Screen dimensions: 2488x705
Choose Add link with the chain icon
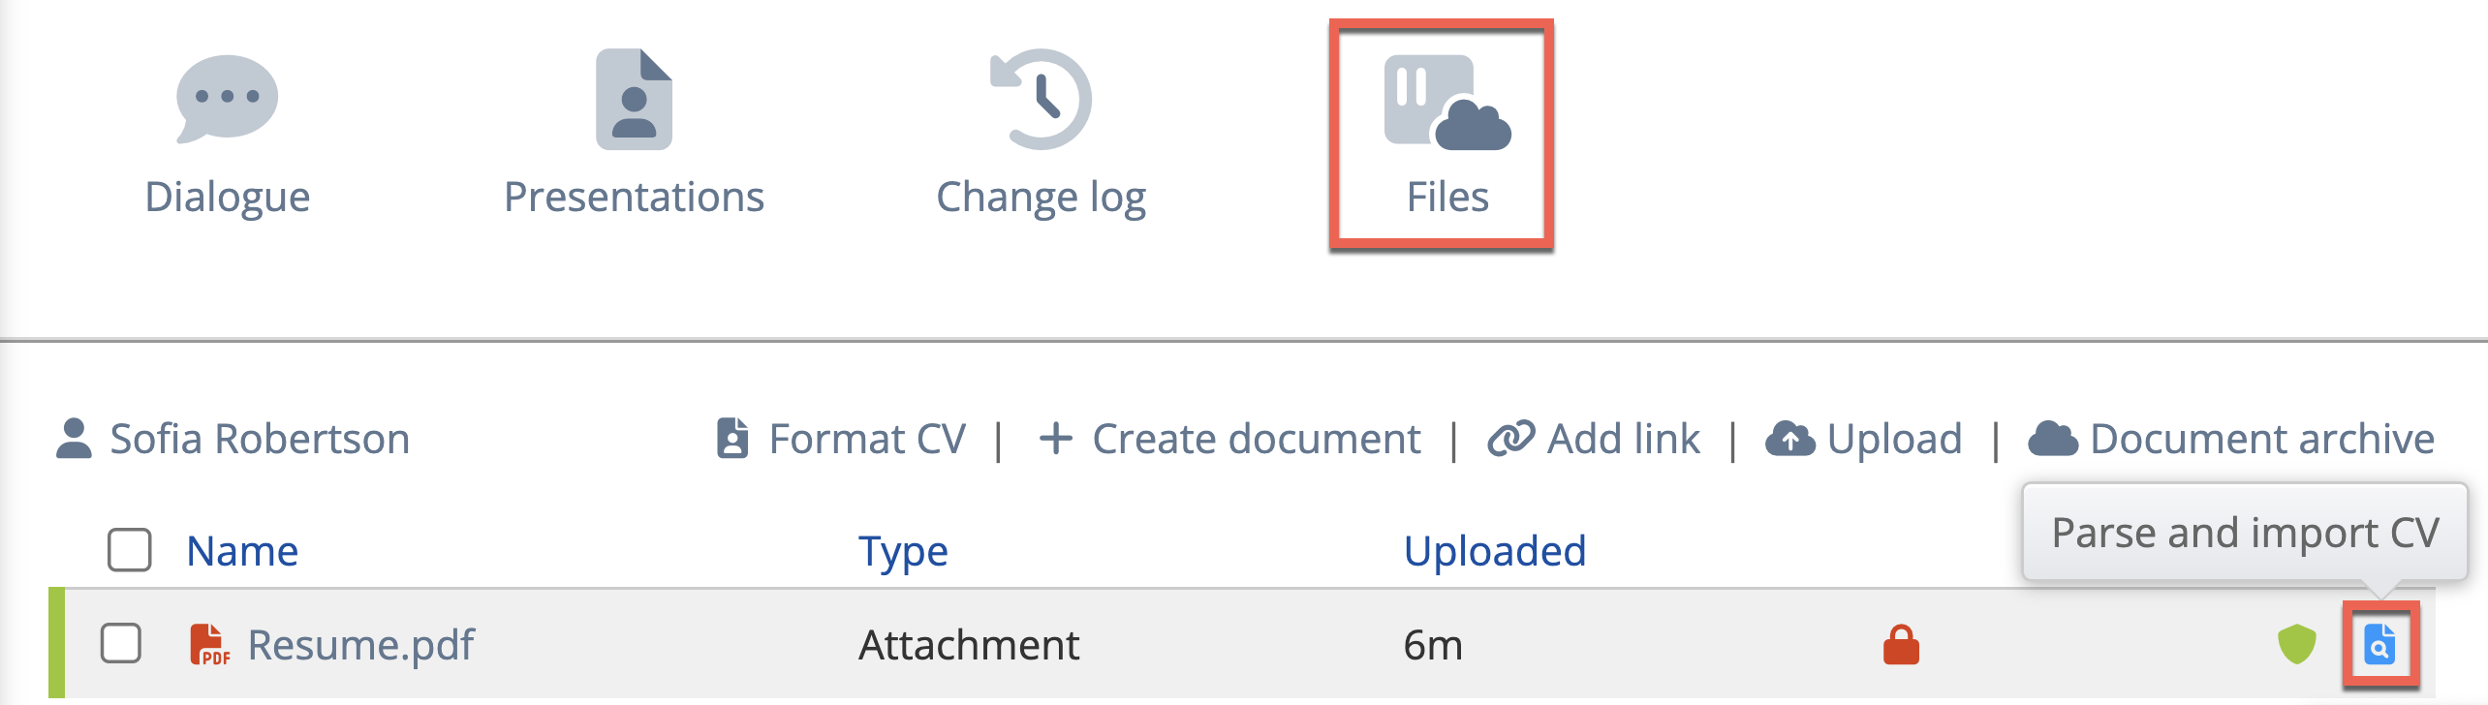point(1594,439)
